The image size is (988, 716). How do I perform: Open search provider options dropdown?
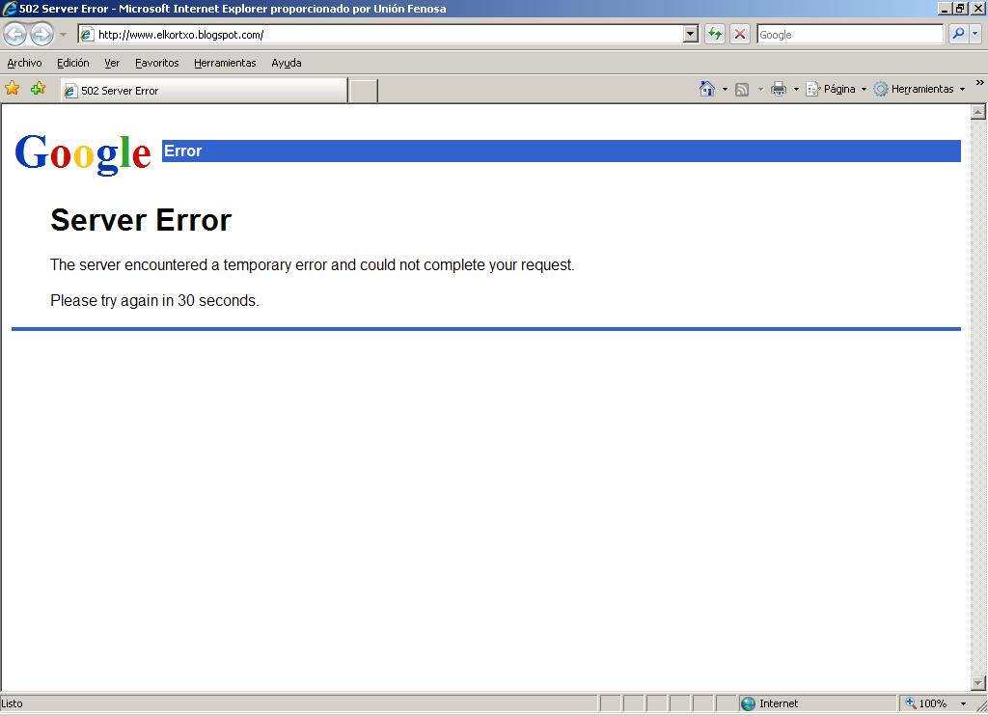pos(974,34)
